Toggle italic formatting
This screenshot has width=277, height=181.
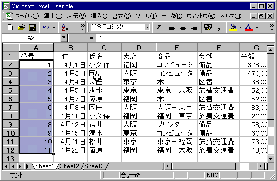click(x=158, y=27)
